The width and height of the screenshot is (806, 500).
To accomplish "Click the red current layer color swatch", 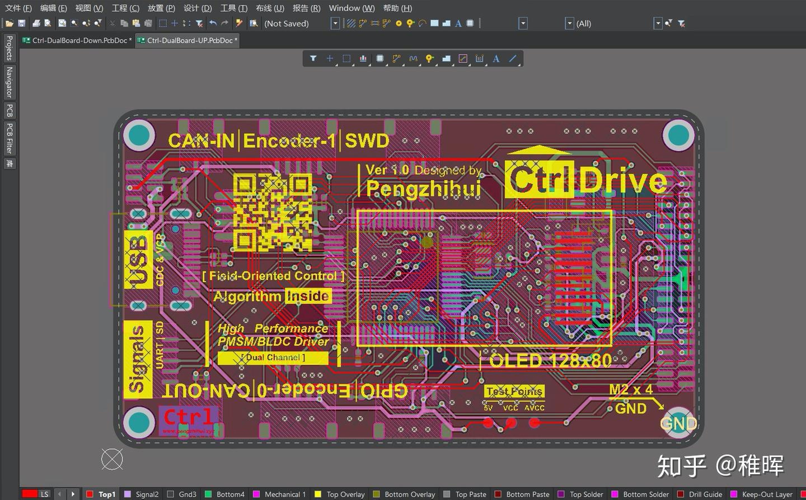I will (29, 494).
